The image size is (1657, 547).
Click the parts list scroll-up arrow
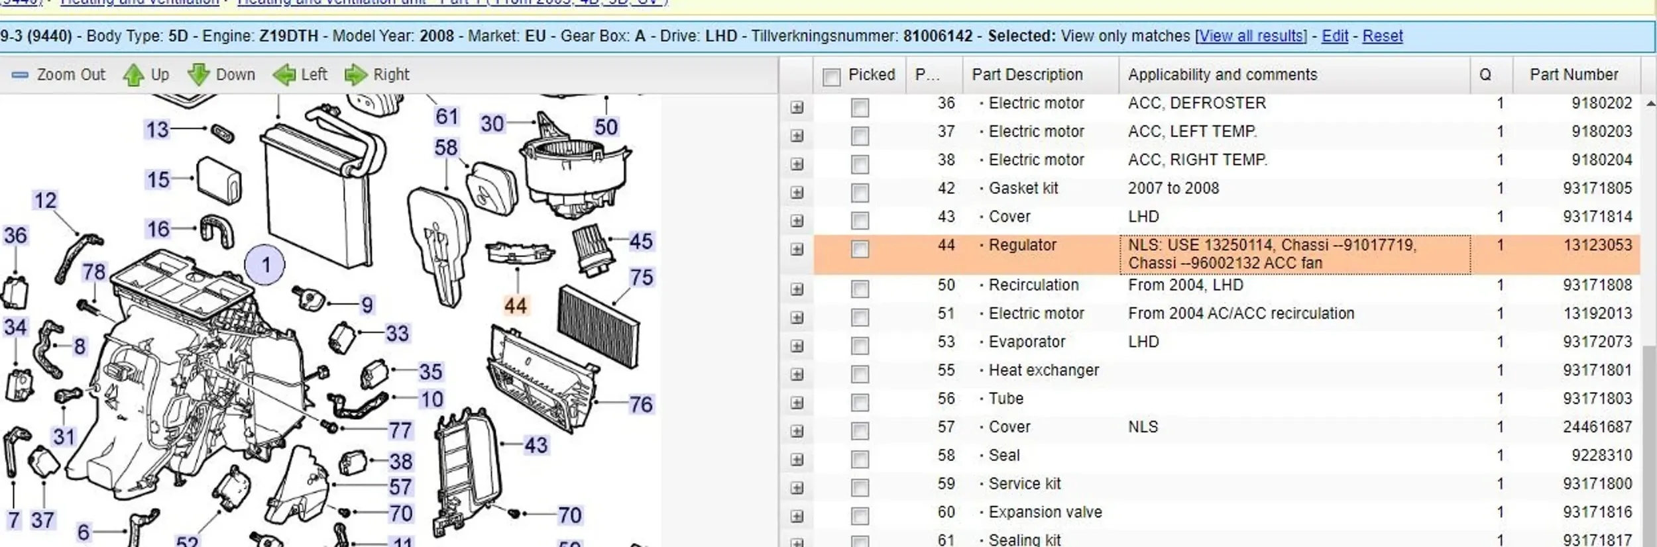(1650, 103)
